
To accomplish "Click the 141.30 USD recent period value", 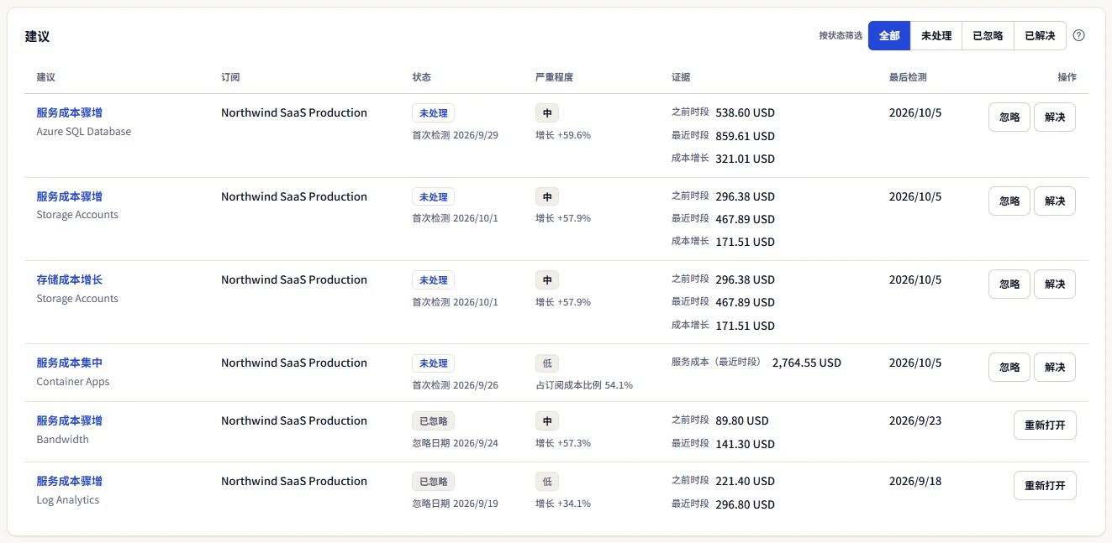I will pos(745,444).
